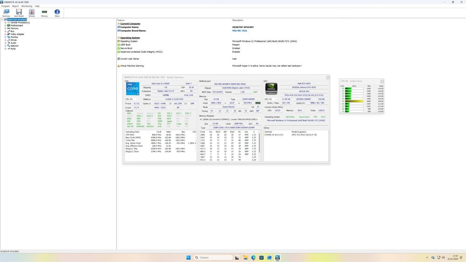Screen dimensions: 466x262
Task: Click the P0 core clock bar
Action: pos(354,88)
